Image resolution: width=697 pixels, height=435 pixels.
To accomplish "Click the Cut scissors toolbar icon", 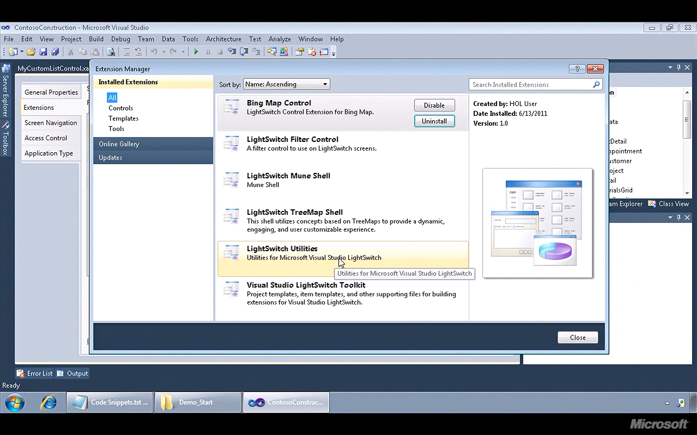I will pos(71,52).
